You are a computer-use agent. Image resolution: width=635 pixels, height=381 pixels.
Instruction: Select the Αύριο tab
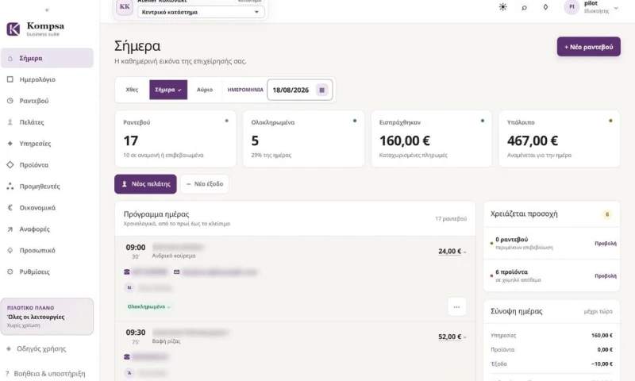coord(205,90)
